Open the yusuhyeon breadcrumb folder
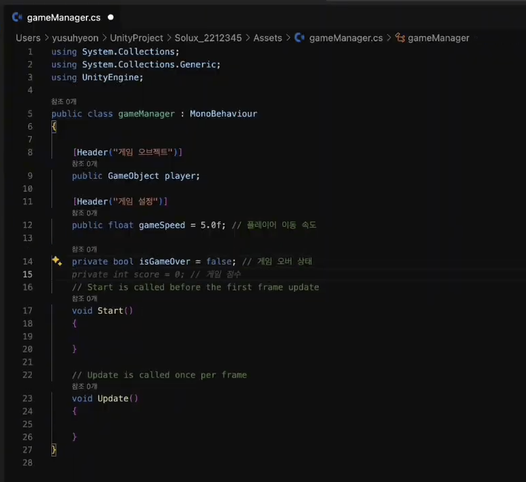This screenshot has height=482, width=526. 75,38
